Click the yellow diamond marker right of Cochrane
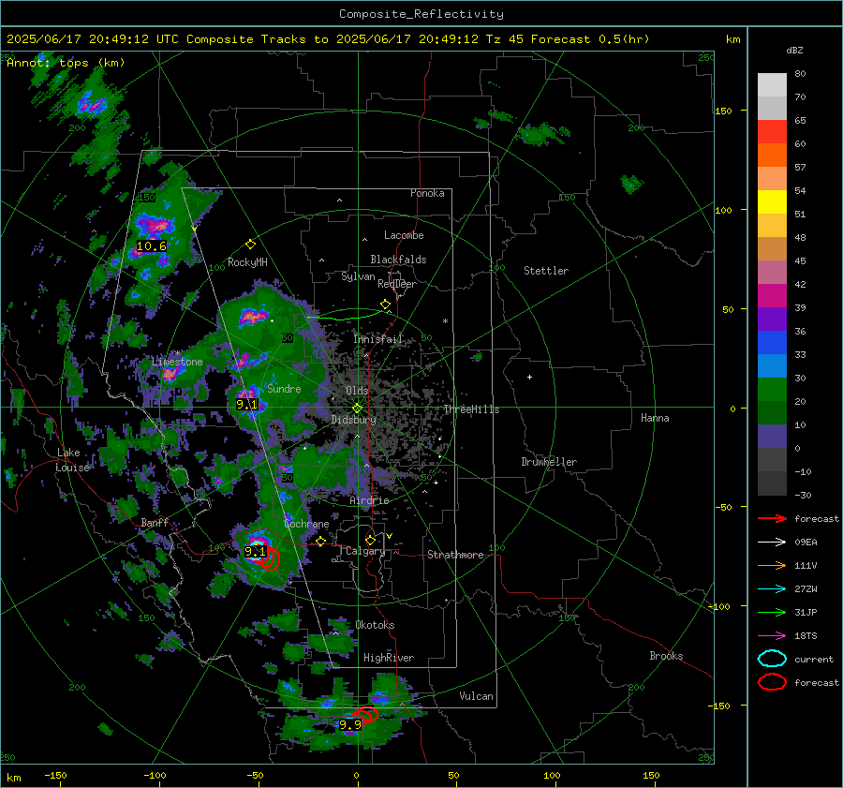Screen dimensions: 843x788 click(x=320, y=542)
